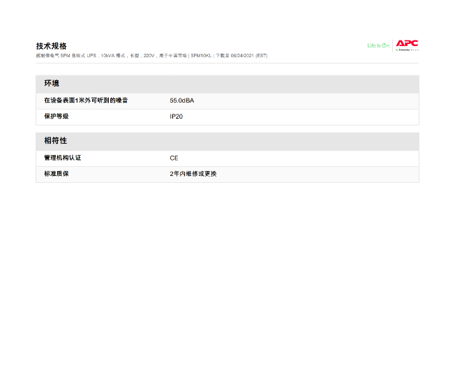
Task: Click the 标准质保 row label
Action: pyautogui.click(x=57, y=174)
